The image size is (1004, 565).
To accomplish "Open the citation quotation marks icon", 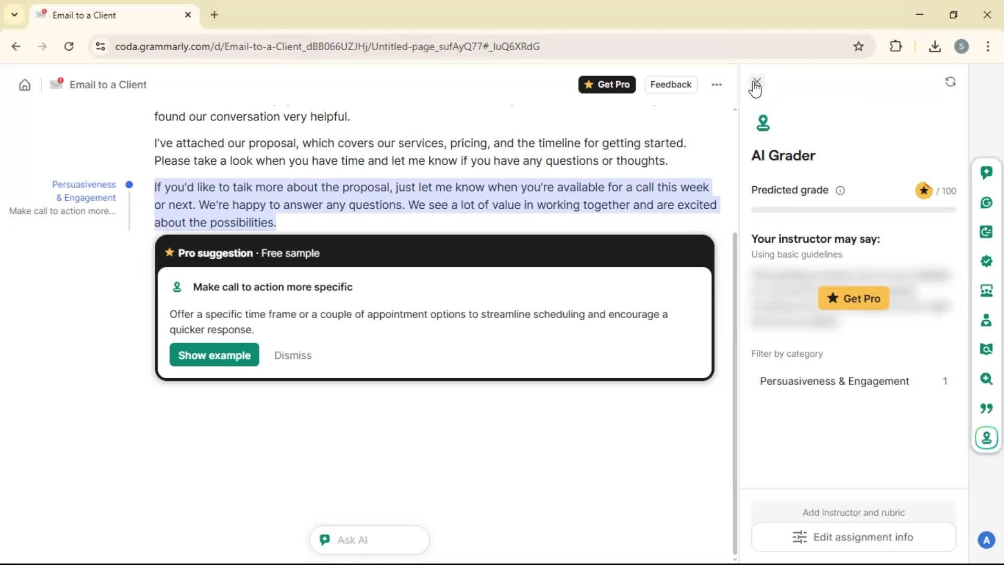I will tap(986, 408).
